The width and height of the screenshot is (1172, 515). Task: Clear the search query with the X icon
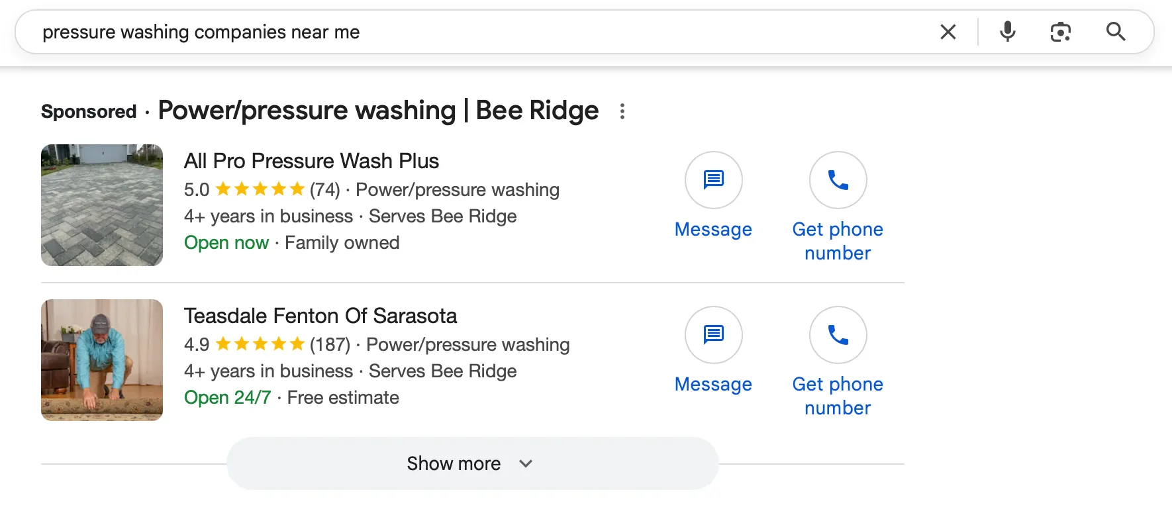948,31
